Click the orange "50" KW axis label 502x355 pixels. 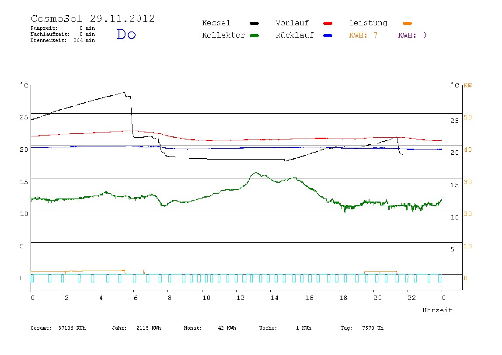[x=468, y=117]
